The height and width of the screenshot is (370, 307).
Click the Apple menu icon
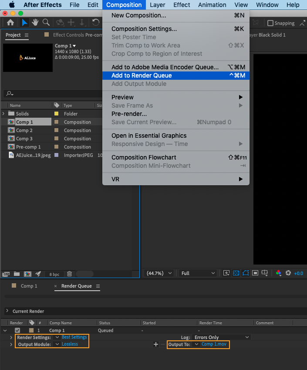pos(12,5)
